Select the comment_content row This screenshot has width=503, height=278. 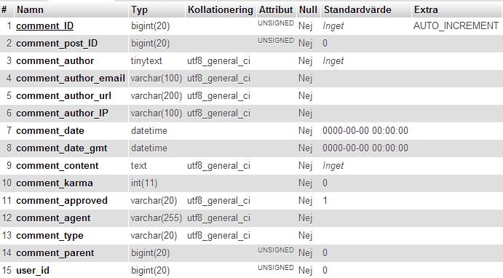point(252,166)
